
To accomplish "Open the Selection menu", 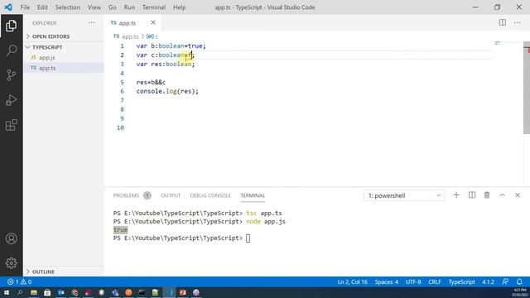I will pos(68,7).
